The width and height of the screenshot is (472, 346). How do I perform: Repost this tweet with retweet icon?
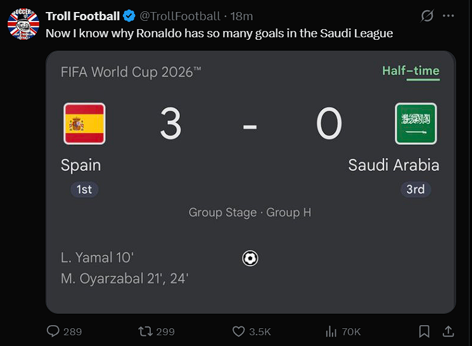tap(145, 331)
